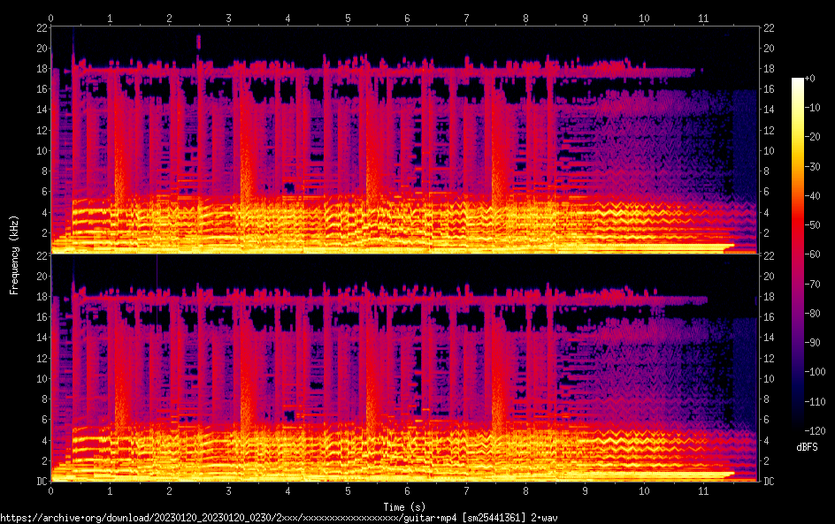Viewport: 835px width, 524px height.
Task: Select the 5-second tick on the bottom time axis
Action: point(348,490)
